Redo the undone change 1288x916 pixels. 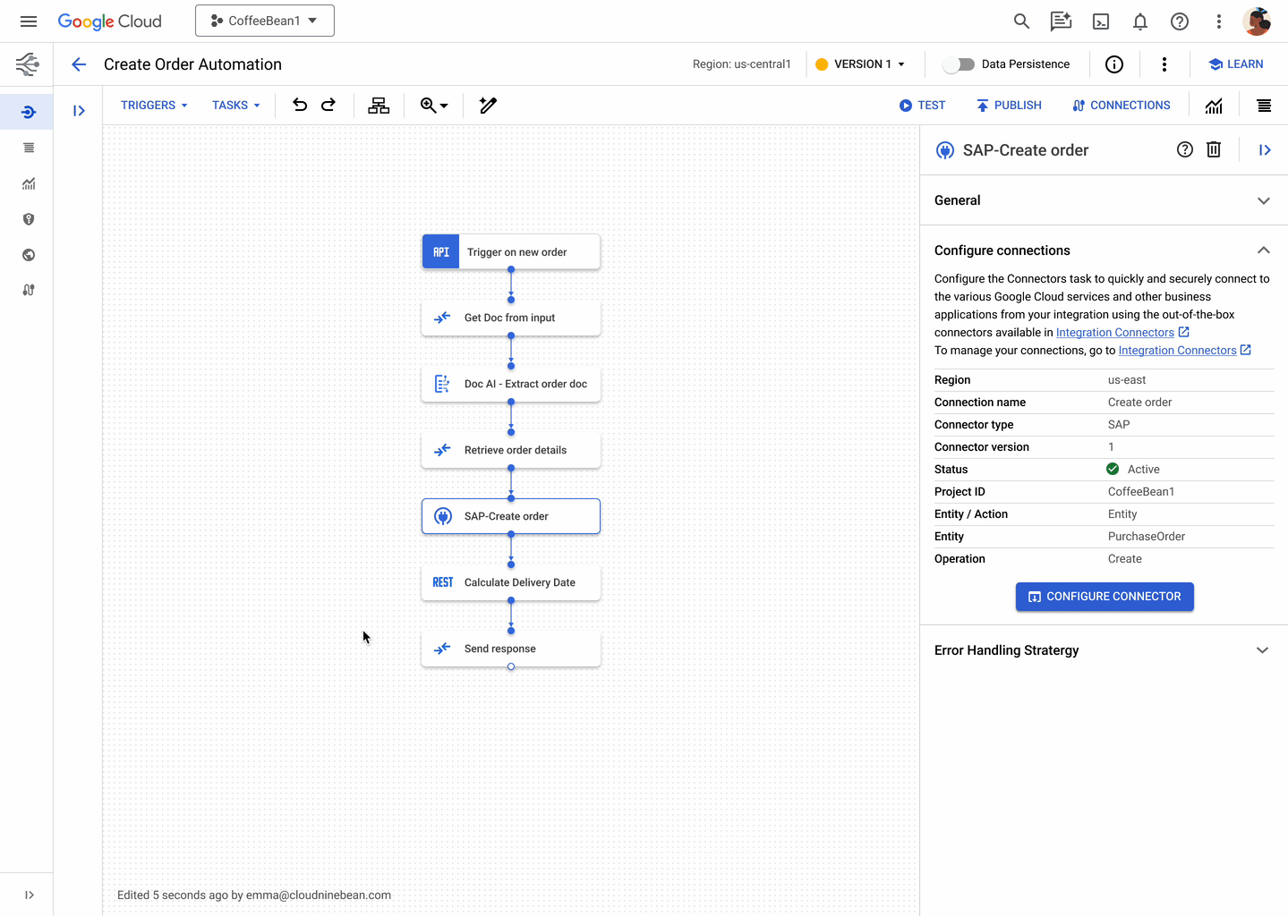[328, 105]
